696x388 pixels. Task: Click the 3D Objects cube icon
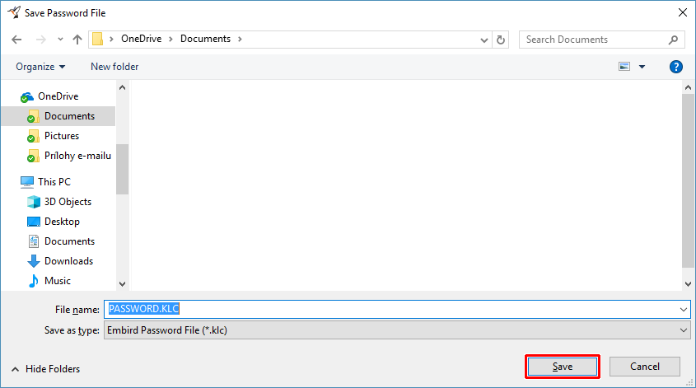[x=34, y=202]
